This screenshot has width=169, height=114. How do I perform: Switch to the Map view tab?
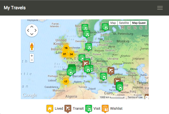click(113, 23)
